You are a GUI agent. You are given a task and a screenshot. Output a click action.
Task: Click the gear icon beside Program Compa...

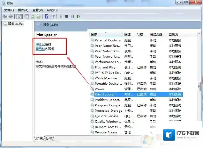point(92,105)
